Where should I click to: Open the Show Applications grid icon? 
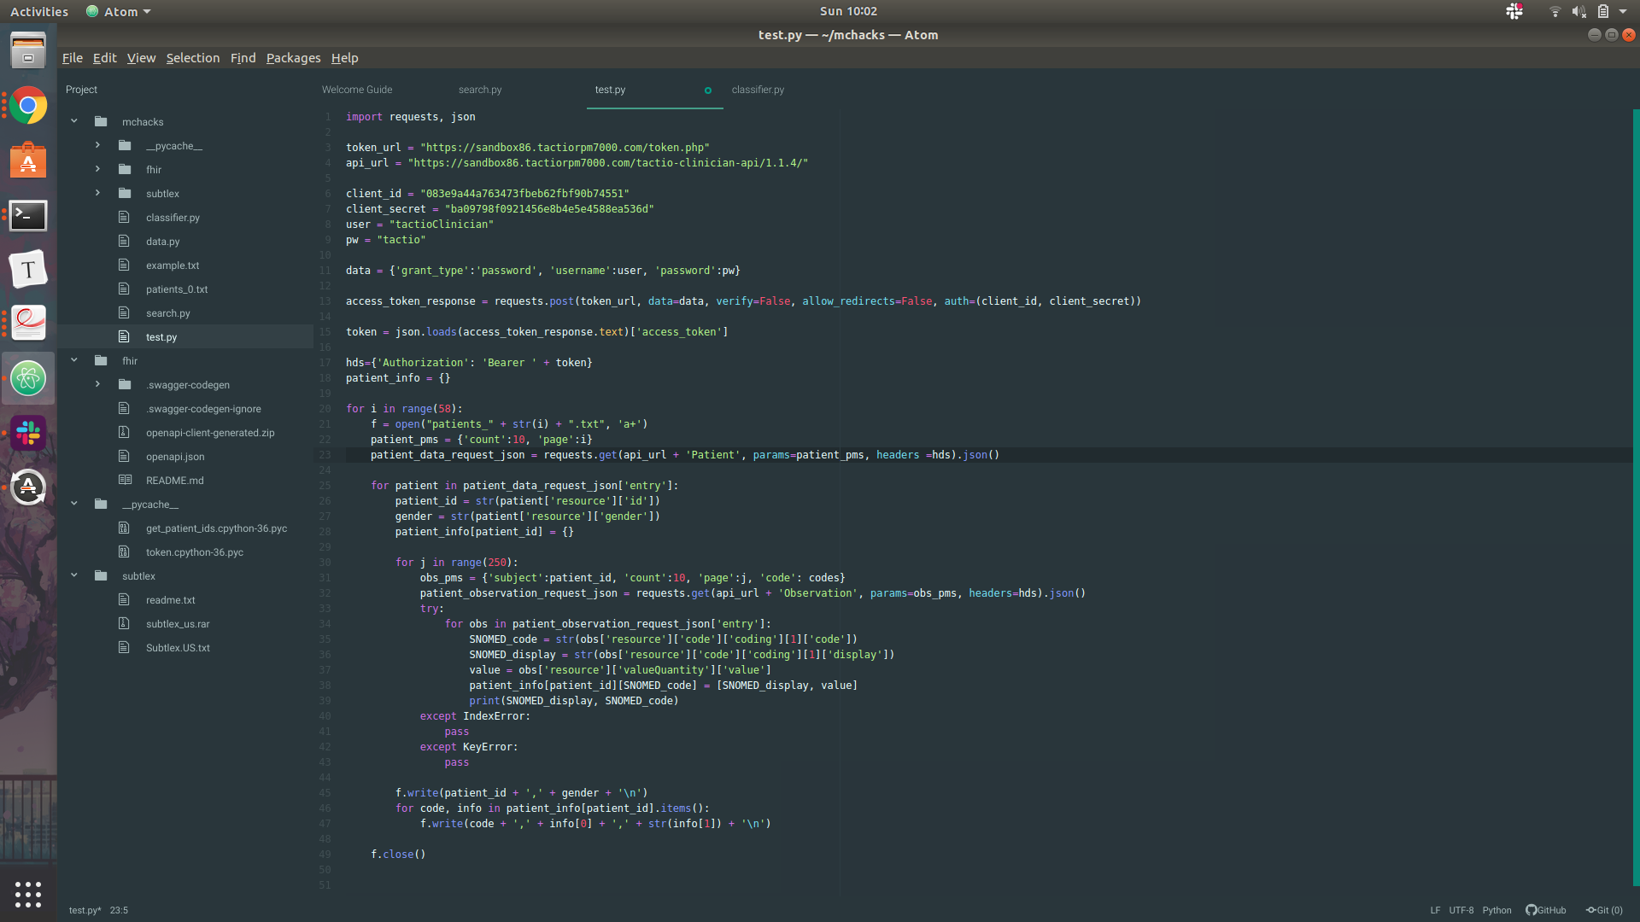(x=28, y=894)
